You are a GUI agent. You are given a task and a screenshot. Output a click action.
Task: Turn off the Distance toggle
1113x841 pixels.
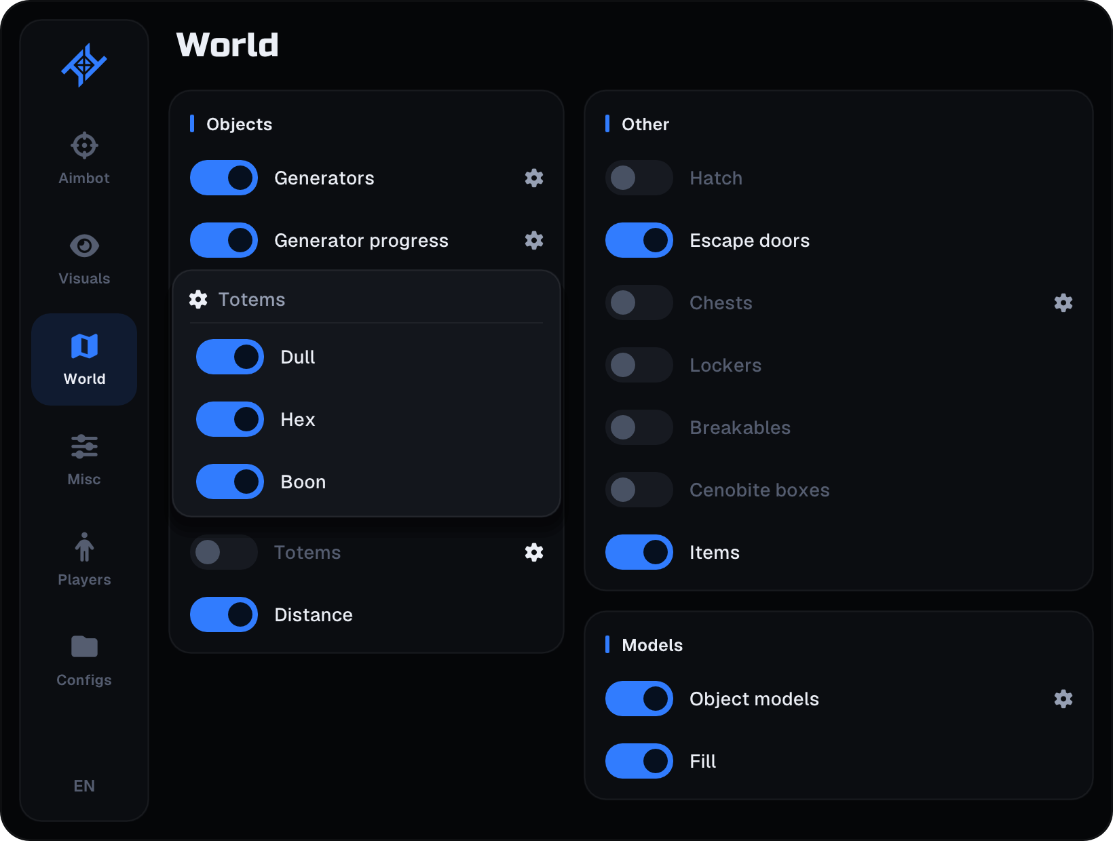(224, 614)
